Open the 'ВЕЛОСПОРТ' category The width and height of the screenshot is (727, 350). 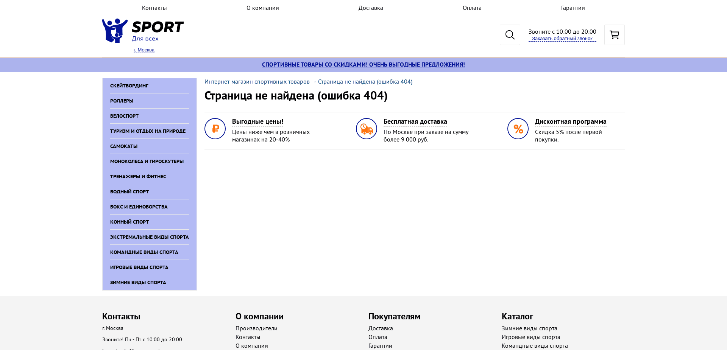click(124, 116)
